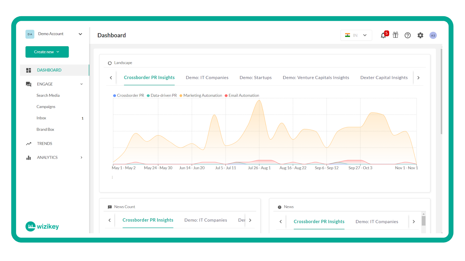This screenshot has width=465, height=261.
Task: Click News panel tabs right arrow
Action: pos(414,222)
